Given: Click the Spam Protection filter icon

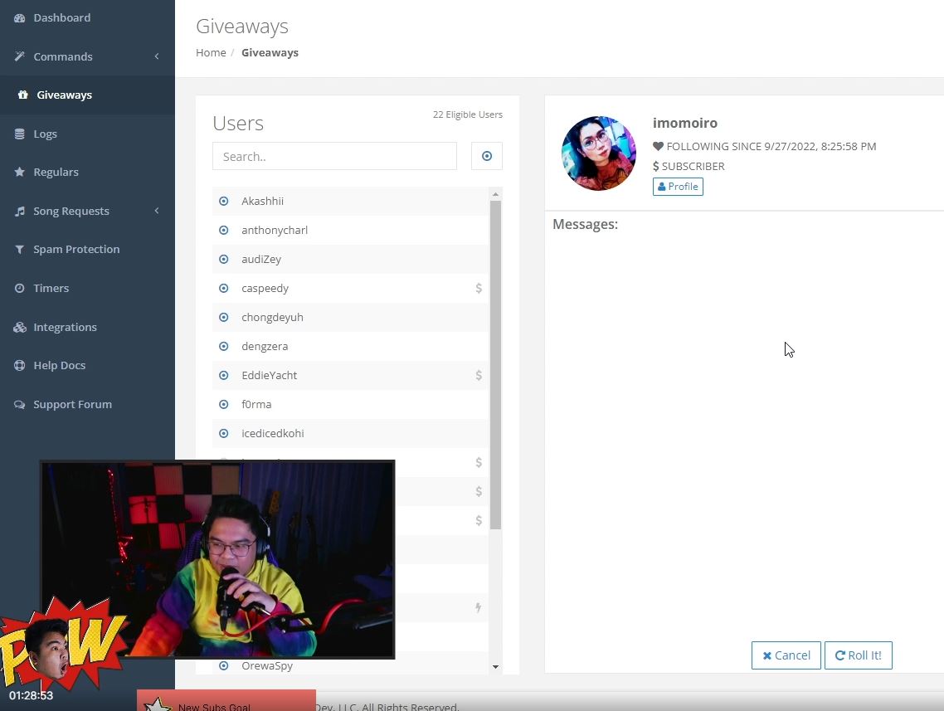Looking at the screenshot, I should [x=20, y=249].
